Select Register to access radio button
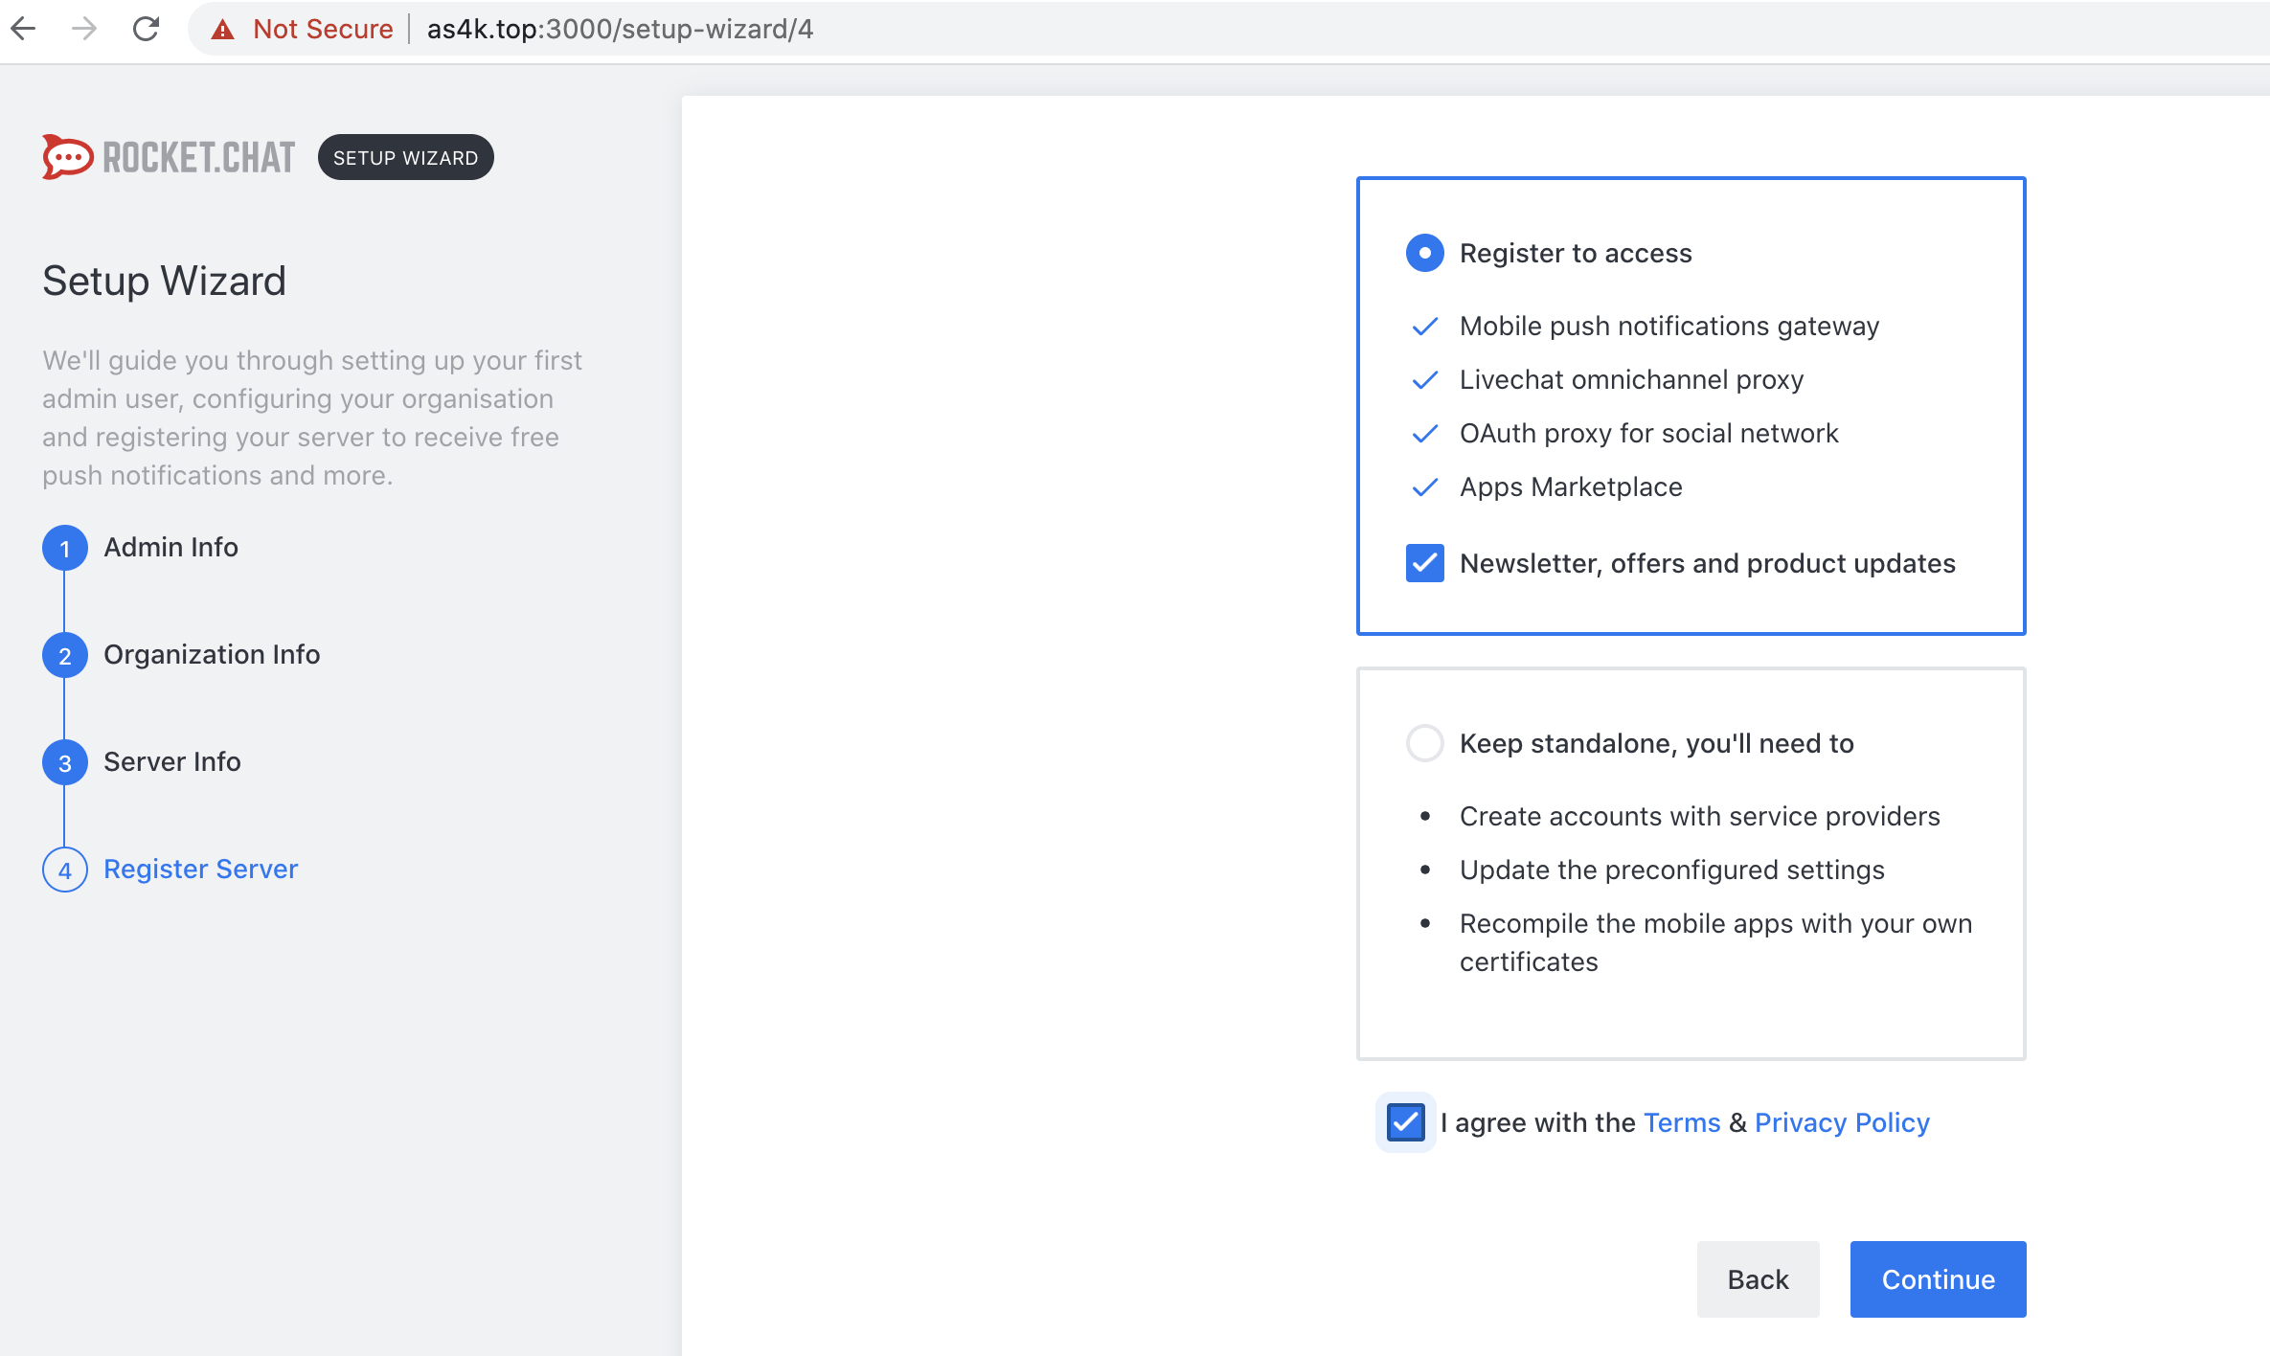The height and width of the screenshot is (1356, 2270). [x=1425, y=253]
